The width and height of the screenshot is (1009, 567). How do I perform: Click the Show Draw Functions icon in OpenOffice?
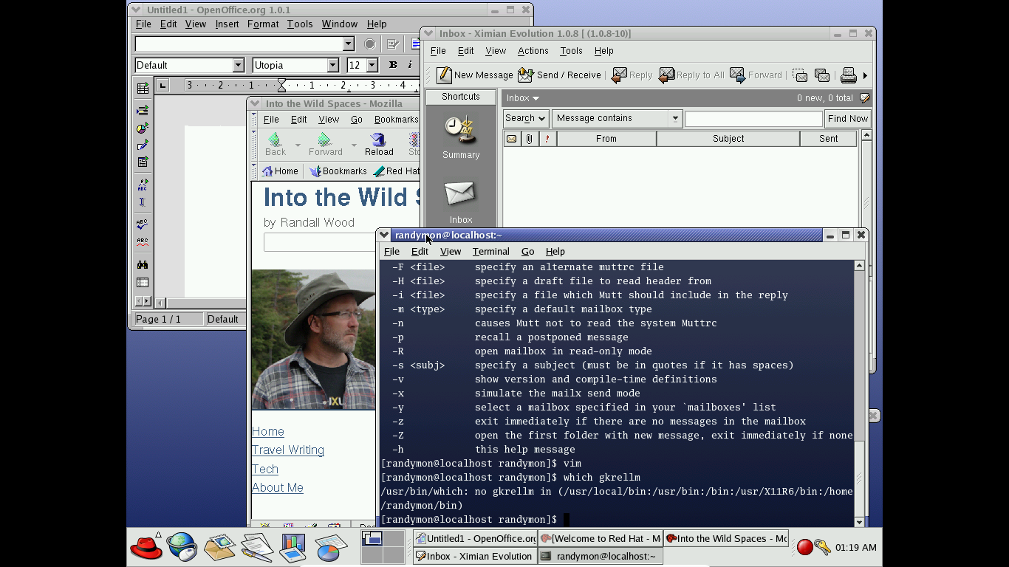click(x=143, y=145)
